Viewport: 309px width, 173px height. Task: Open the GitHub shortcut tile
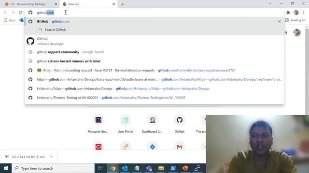coord(179,124)
